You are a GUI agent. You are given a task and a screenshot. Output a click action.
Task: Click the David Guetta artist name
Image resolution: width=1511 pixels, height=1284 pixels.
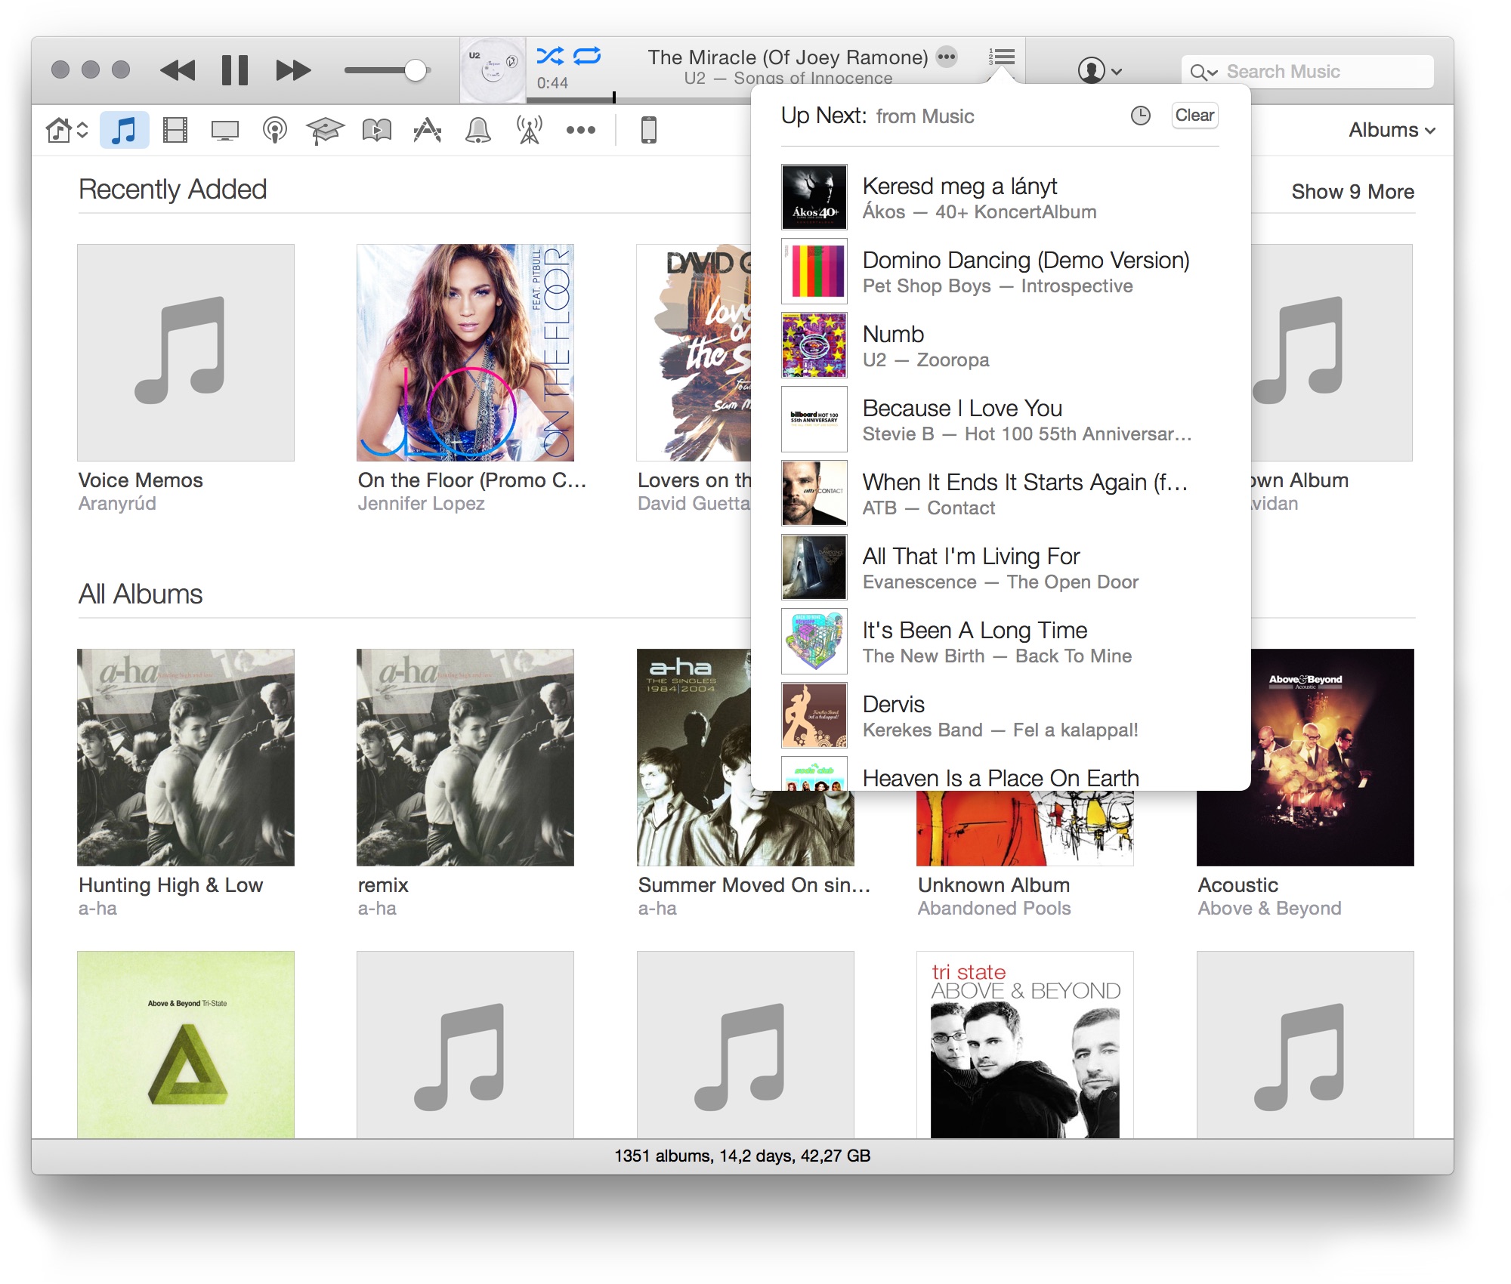(694, 503)
